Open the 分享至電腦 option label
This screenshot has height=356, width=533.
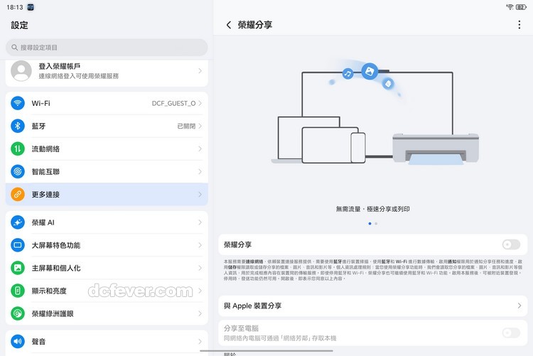(x=241, y=328)
